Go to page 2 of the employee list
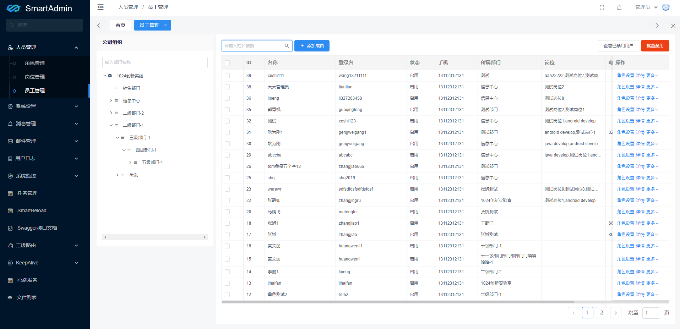 tap(601, 313)
